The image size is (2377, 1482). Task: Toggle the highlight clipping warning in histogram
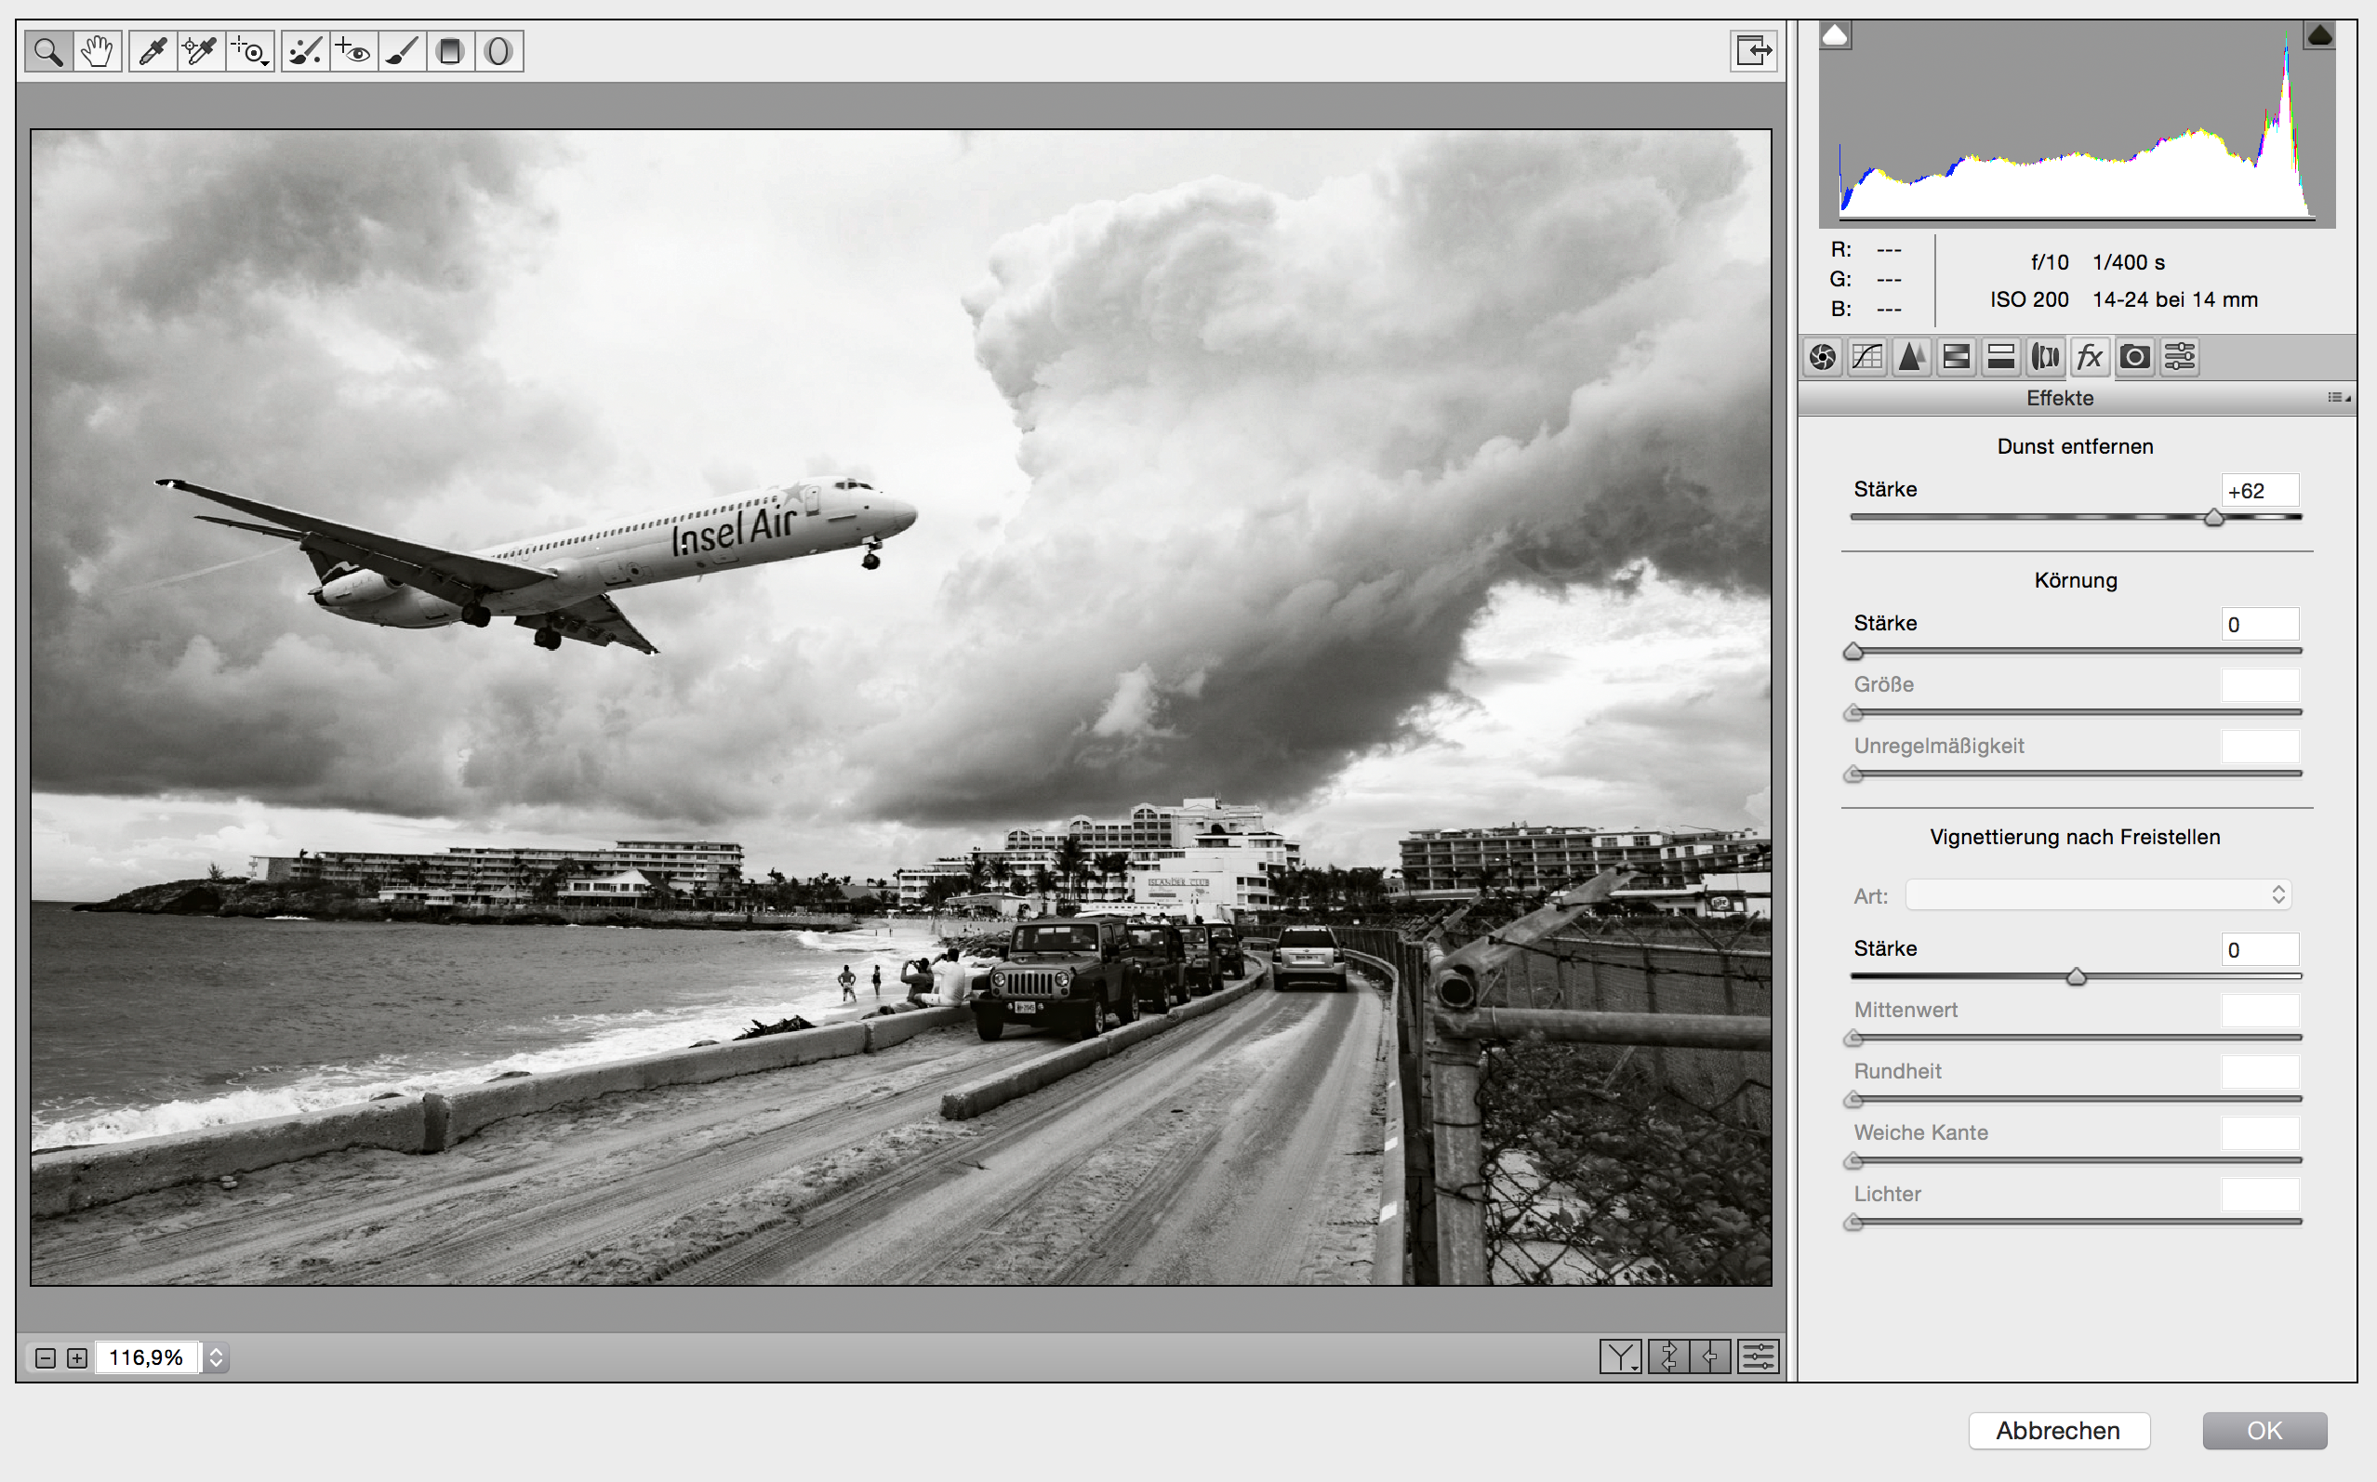[x=2319, y=36]
